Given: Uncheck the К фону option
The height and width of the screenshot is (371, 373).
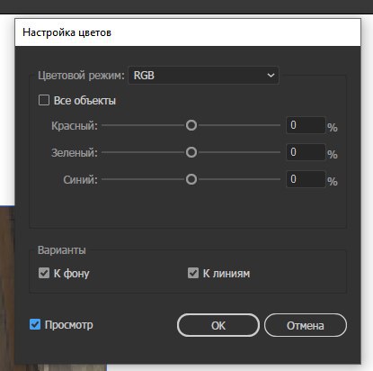Looking at the screenshot, I should point(44,273).
